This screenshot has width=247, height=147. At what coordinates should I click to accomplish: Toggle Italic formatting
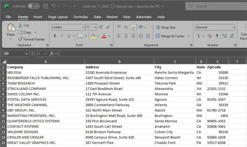62,36
